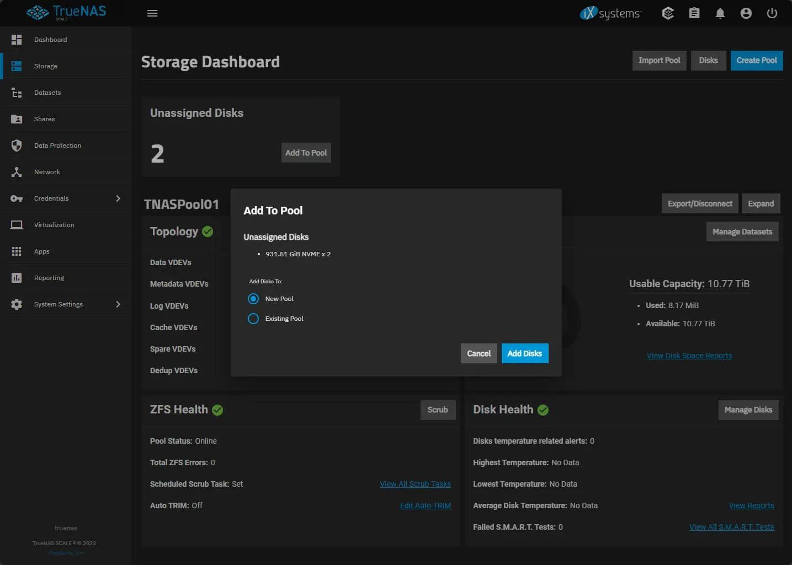Open Datasets in the sidebar
792x565 pixels.
tap(47, 93)
